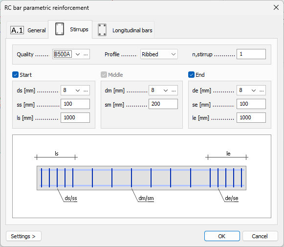Click the n,stirrup input field
Image resolution: width=284 pixels, height=247 pixels.
(x=251, y=54)
